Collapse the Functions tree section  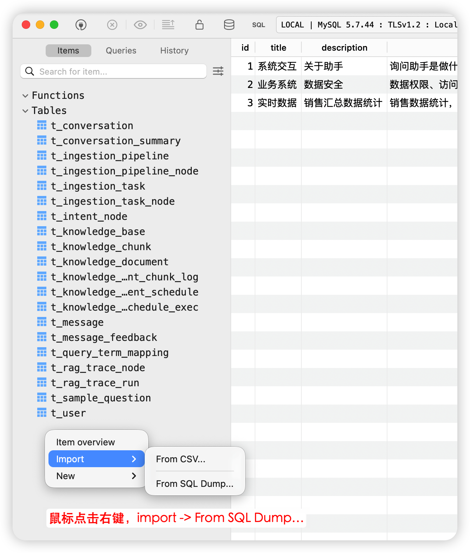pos(25,96)
